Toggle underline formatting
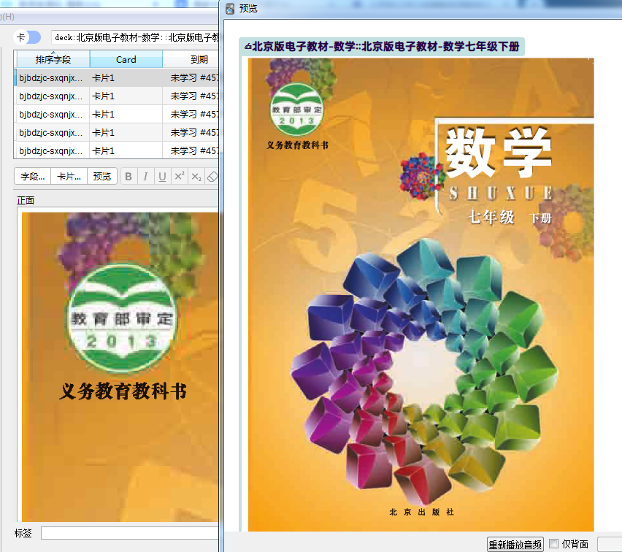 162,176
